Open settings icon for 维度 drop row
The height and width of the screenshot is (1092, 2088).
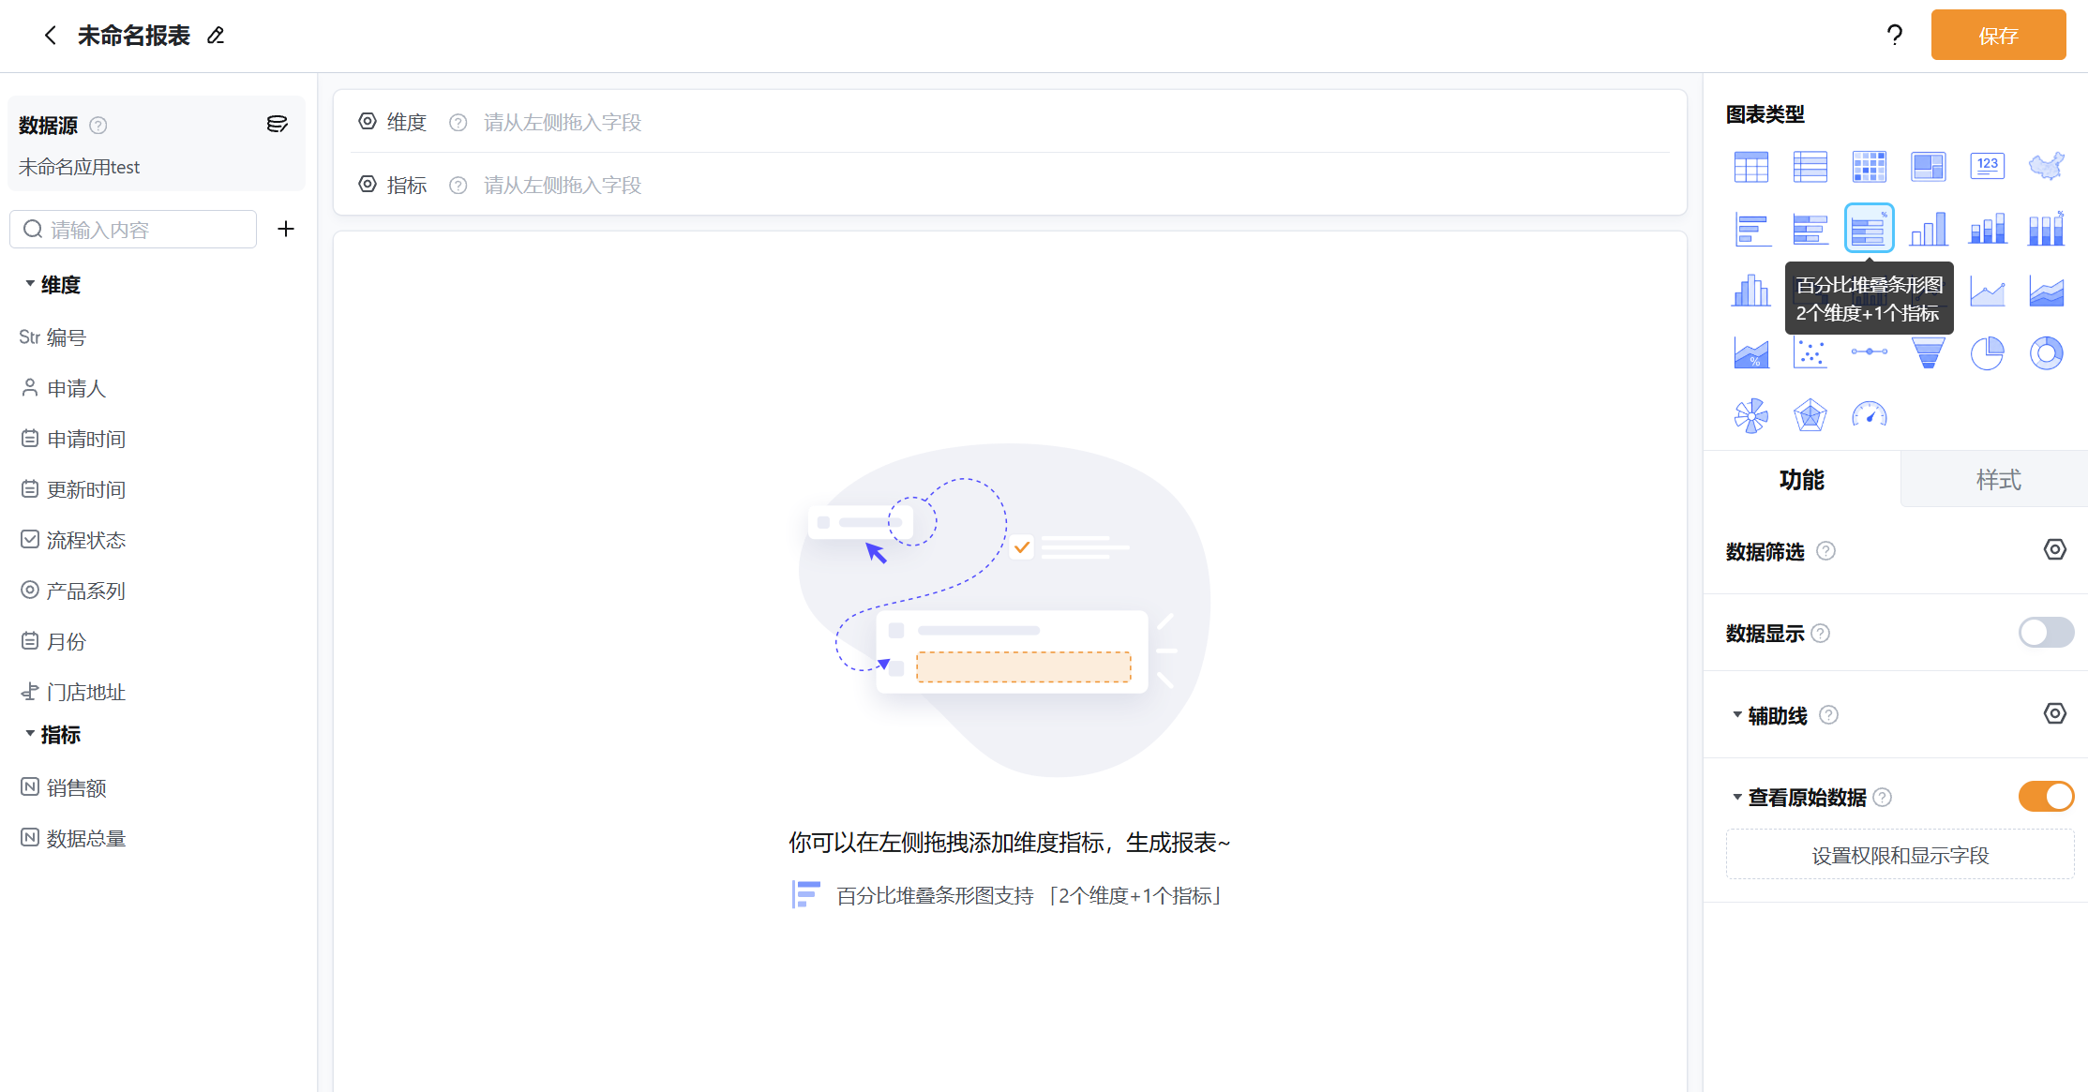pos(368,121)
